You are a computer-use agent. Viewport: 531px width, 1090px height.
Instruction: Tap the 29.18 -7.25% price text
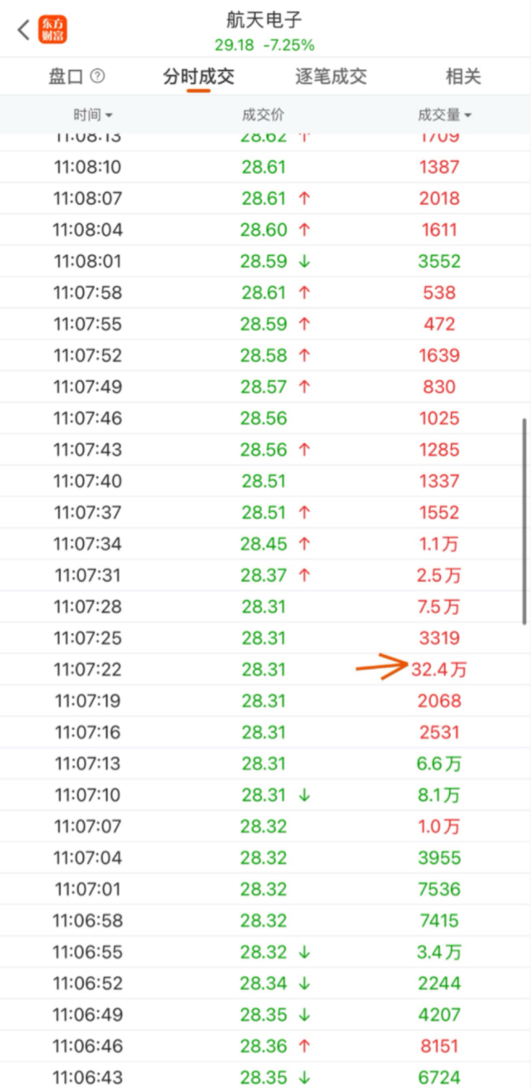coord(264,45)
